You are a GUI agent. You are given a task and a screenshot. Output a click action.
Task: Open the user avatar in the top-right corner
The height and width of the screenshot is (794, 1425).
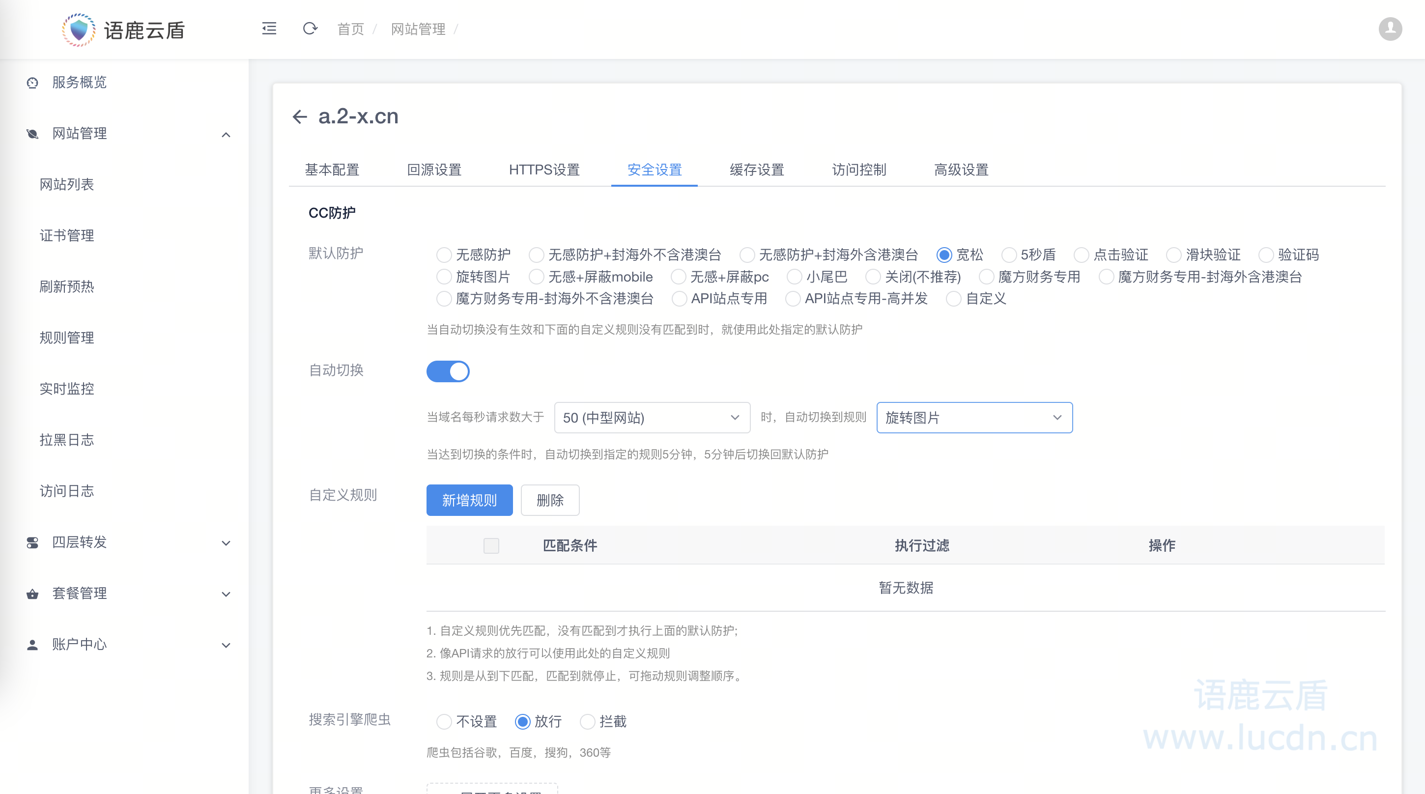click(x=1391, y=29)
